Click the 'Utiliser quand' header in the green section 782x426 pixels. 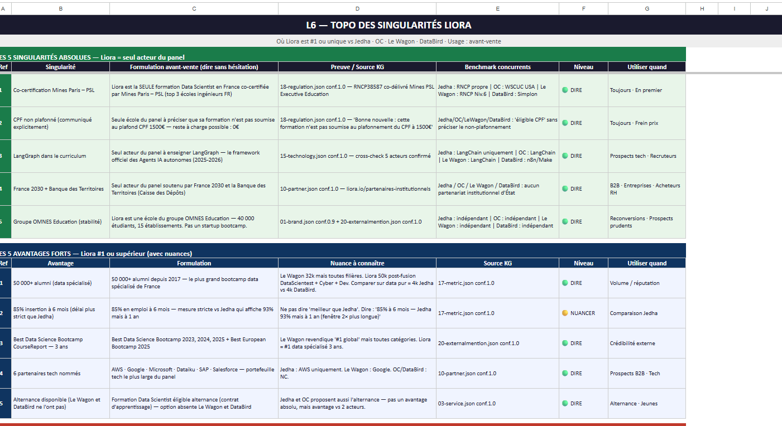click(x=647, y=67)
